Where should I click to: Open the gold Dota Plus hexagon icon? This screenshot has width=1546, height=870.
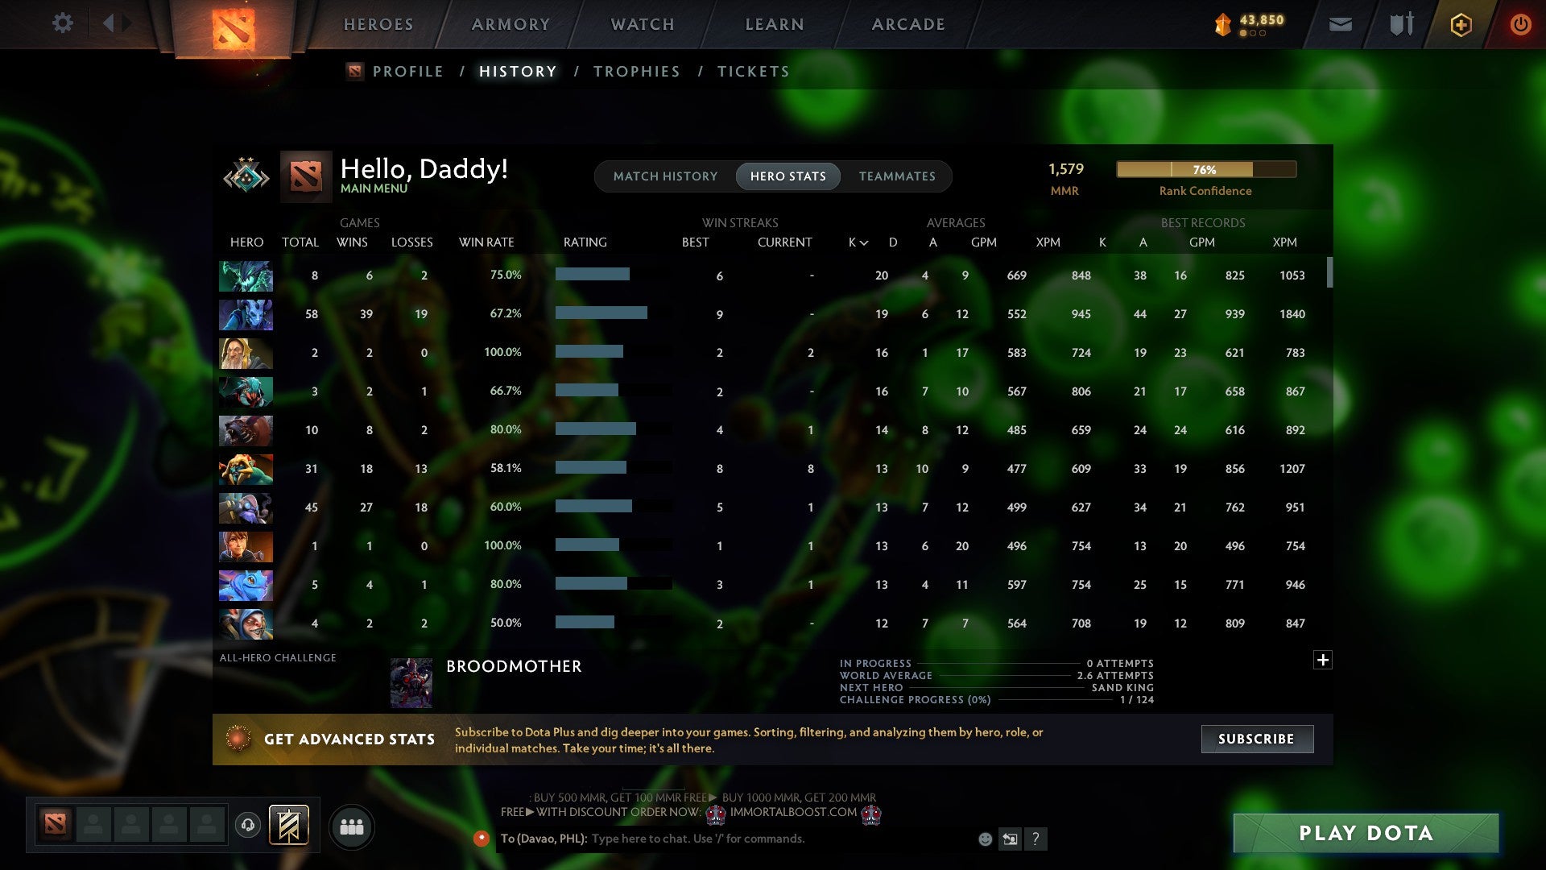click(1461, 24)
